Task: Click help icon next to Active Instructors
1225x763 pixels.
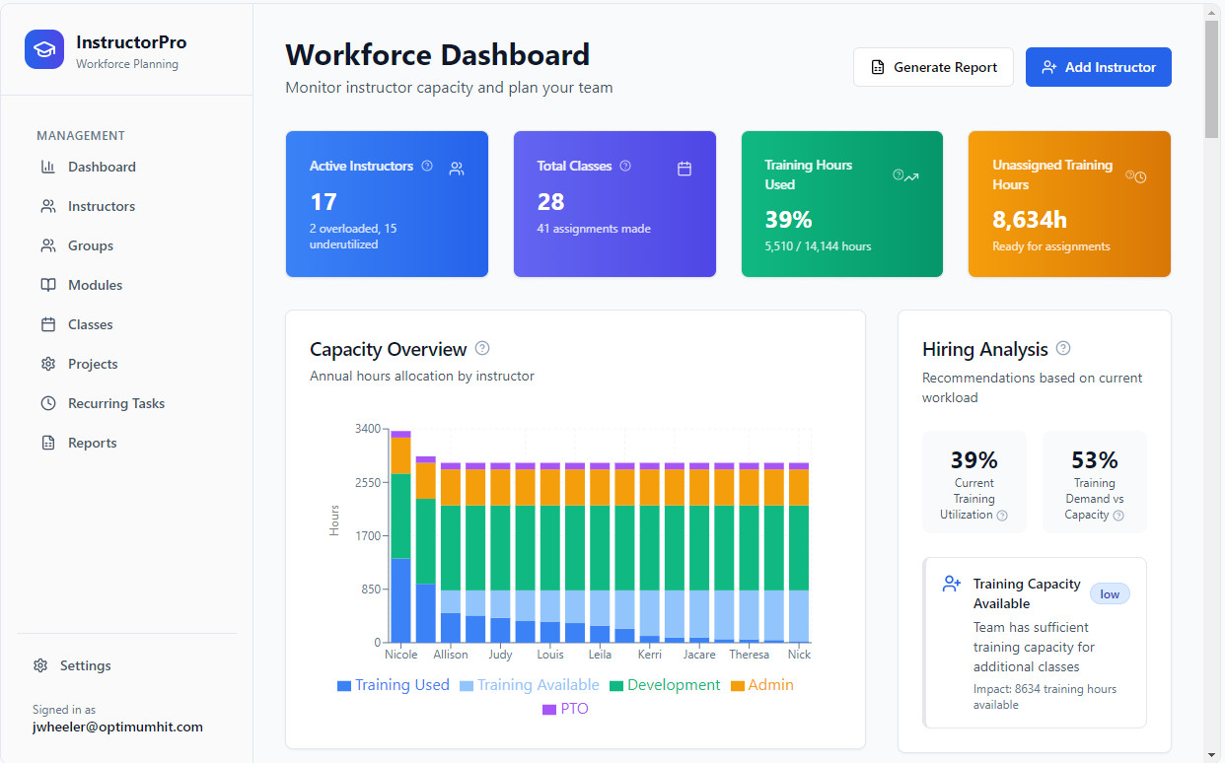Action: [x=427, y=166]
